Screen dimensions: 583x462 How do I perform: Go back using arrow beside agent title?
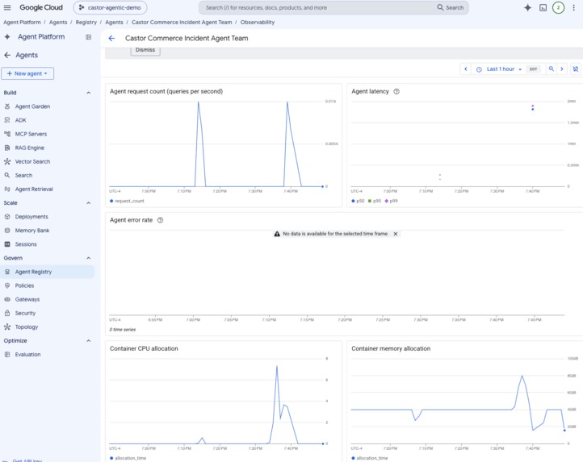(x=111, y=38)
